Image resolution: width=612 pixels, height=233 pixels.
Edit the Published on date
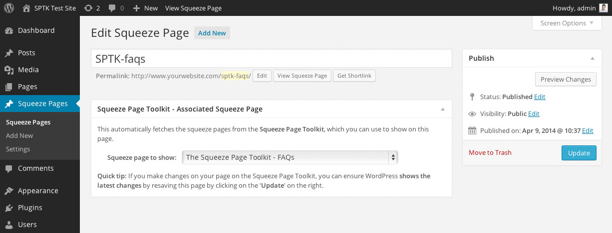pos(588,130)
